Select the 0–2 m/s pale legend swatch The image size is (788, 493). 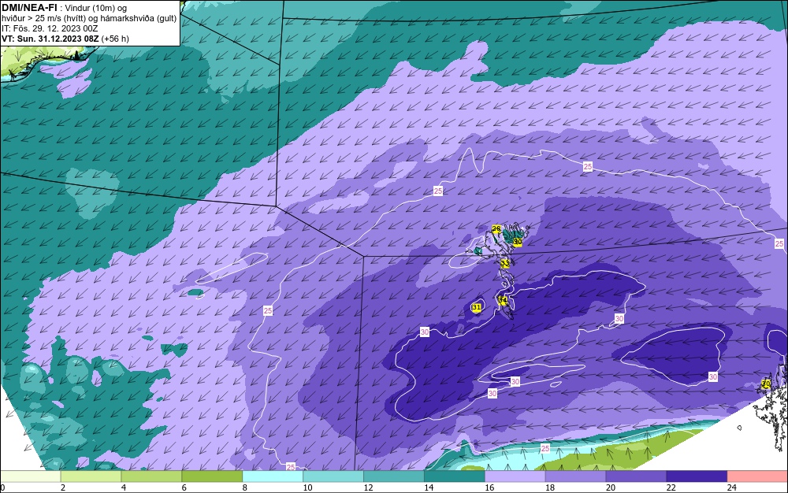30,476
